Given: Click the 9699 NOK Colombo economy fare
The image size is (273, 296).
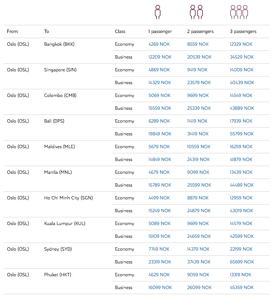Looking at the screenshot, I should tap(198, 95).
